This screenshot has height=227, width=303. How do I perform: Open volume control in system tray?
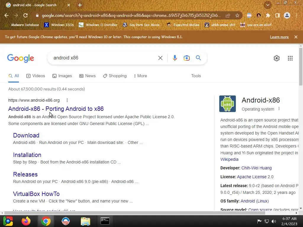pos(274,221)
